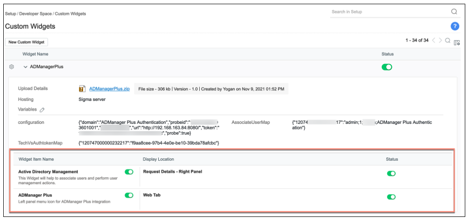Click the AssociateUserMap value text
This screenshot has height=223, width=469.
coord(362,125)
